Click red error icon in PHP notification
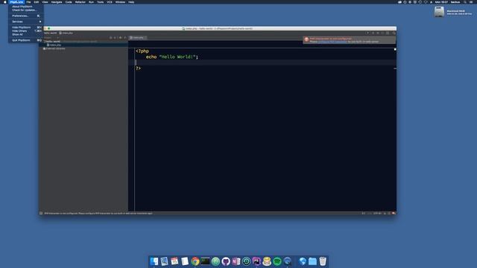Screen dimensions: 477x268 point(306,39)
